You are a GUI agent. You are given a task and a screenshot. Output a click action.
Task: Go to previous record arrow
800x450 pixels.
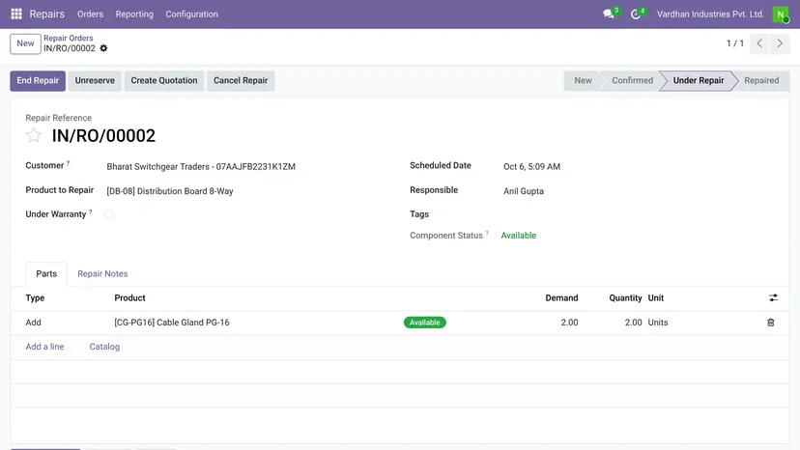pos(759,43)
